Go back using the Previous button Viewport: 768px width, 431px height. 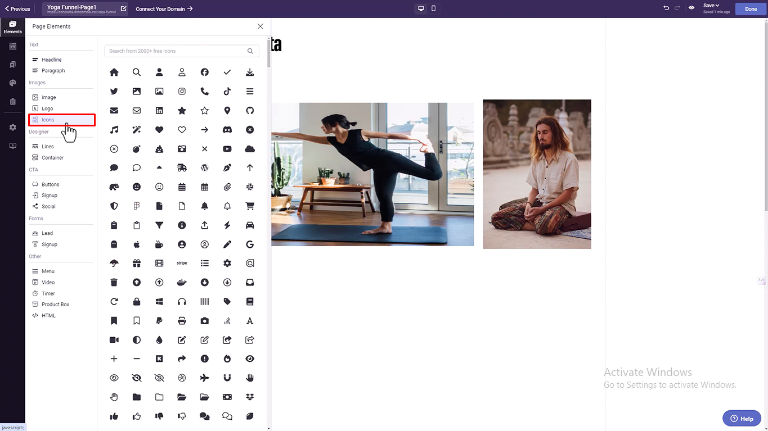pyautogui.click(x=17, y=9)
